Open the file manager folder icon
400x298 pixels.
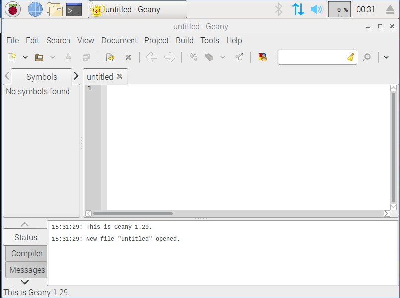55,10
